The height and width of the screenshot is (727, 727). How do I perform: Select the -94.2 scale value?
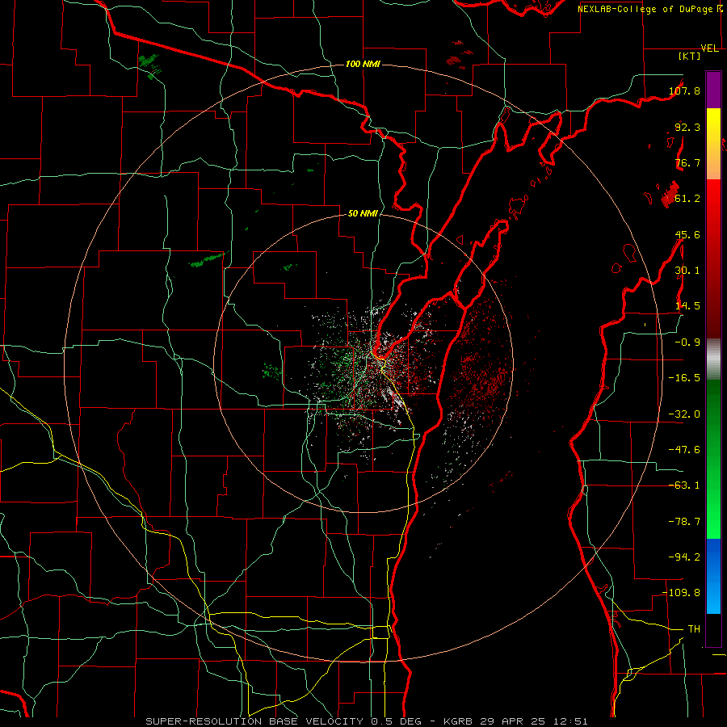coord(684,557)
